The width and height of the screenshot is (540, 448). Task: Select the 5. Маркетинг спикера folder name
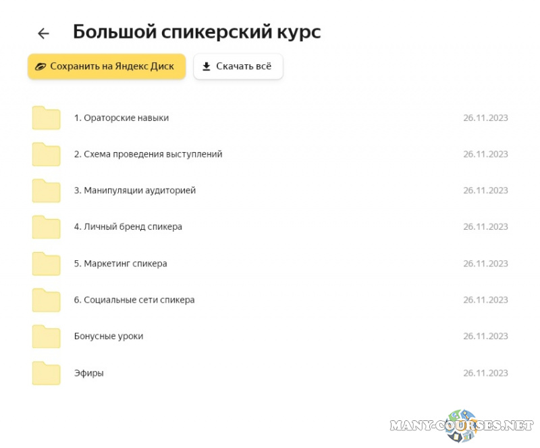pyautogui.click(x=120, y=264)
